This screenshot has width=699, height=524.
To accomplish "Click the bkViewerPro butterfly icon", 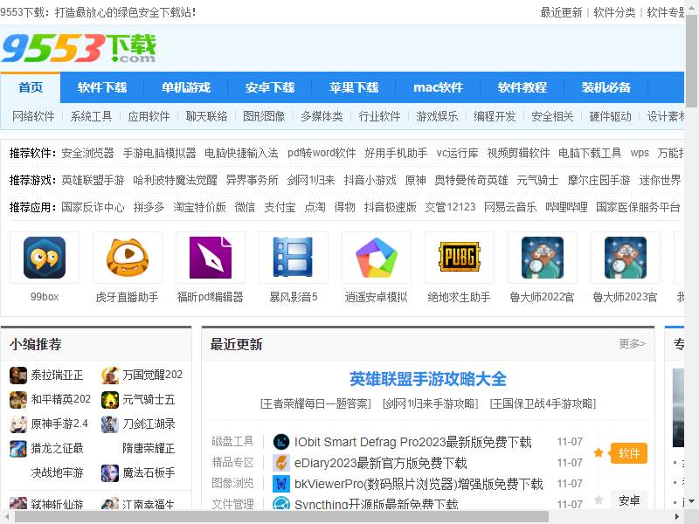I will point(281,484).
